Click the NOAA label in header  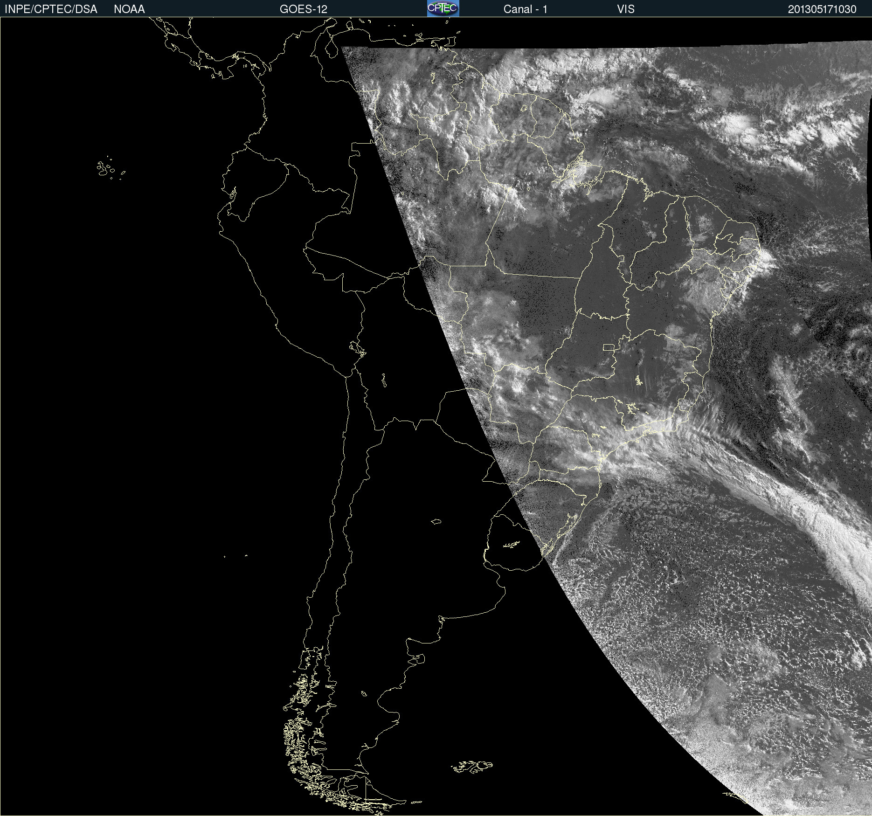click(129, 9)
